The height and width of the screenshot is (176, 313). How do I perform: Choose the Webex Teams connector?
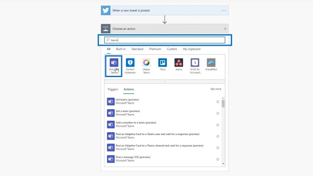[x=146, y=63]
